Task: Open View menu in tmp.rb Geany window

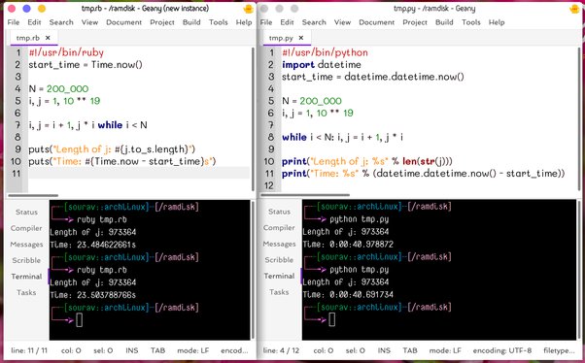Action: tap(90, 22)
